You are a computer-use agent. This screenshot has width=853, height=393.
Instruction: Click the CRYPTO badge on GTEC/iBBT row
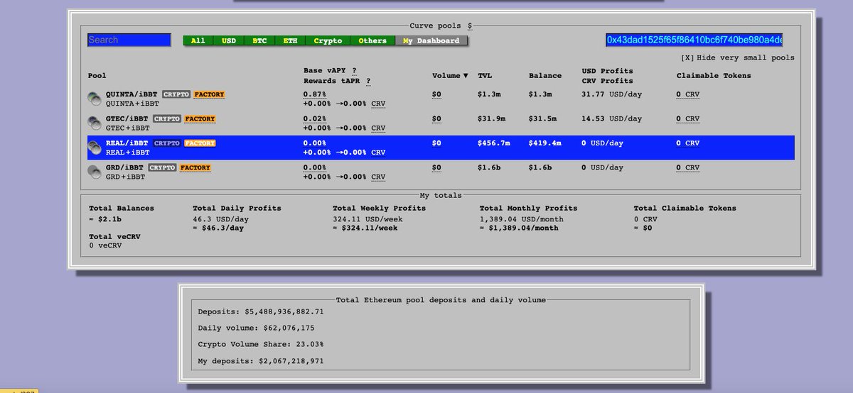[x=167, y=118]
